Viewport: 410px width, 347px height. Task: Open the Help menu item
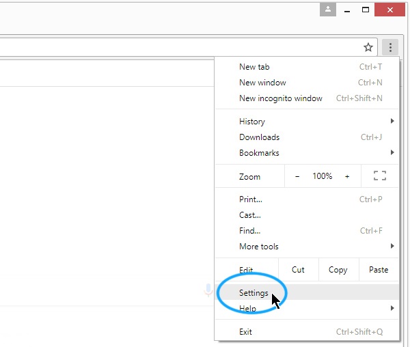point(307,308)
